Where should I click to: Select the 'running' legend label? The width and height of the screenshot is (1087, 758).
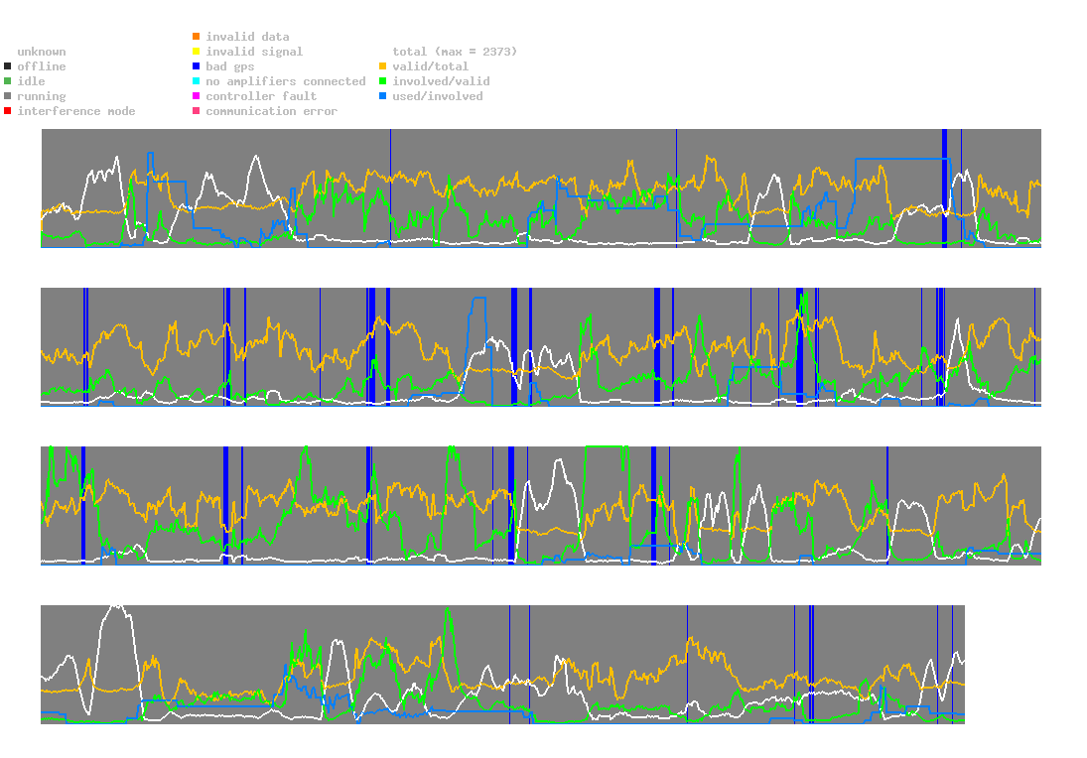click(42, 96)
